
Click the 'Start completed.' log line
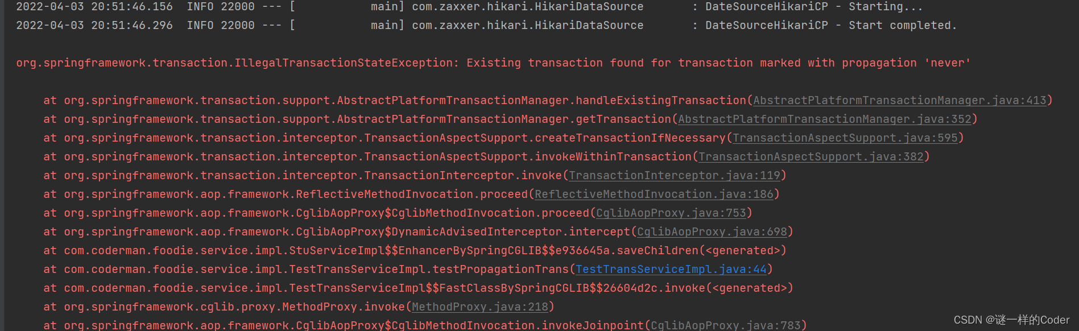point(486,26)
